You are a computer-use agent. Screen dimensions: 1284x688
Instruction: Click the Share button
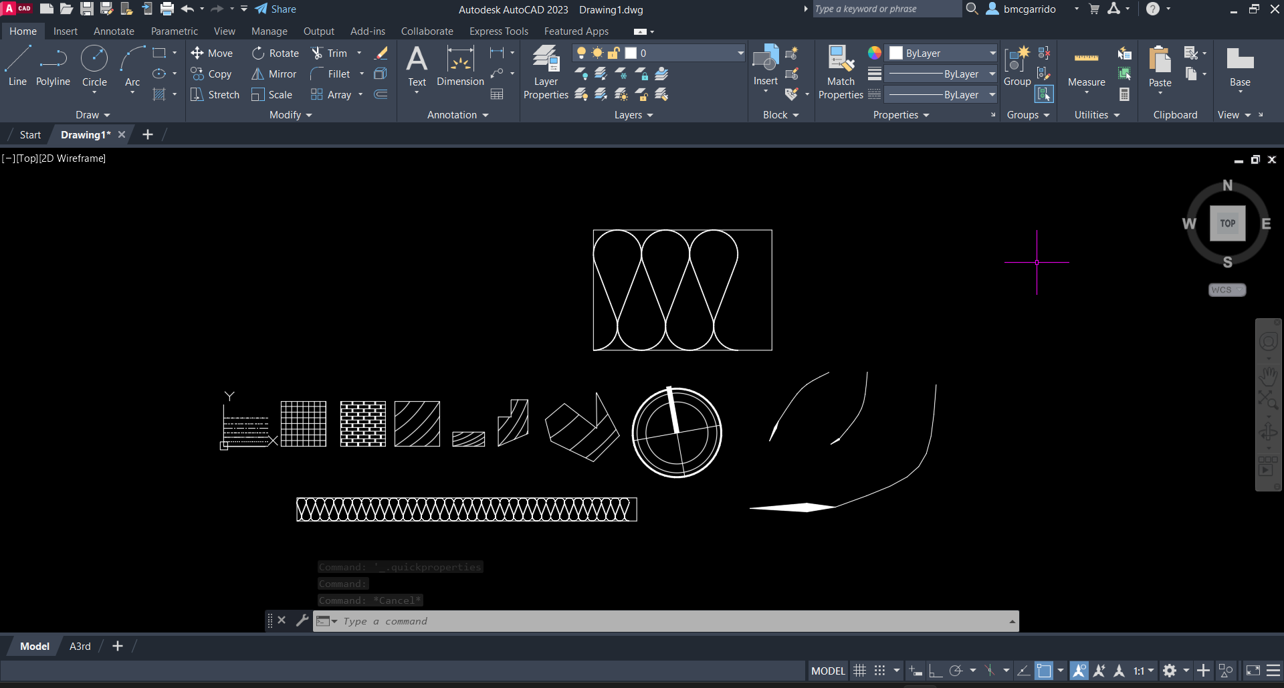coord(276,9)
